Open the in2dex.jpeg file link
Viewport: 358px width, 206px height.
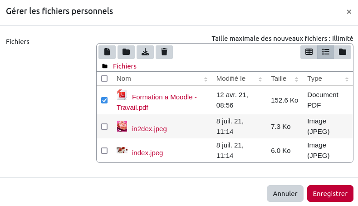(149, 129)
